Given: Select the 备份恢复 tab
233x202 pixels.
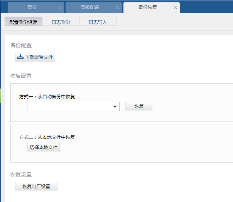Looking at the screenshot, I should click(x=148, y=7).
